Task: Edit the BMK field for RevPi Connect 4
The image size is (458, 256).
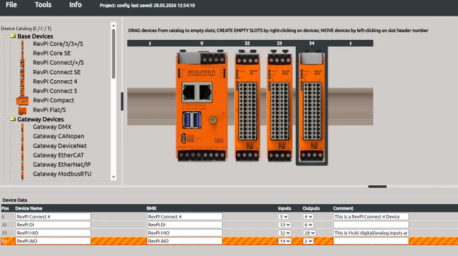Action: pyautogui.click(x=185, y=216)
